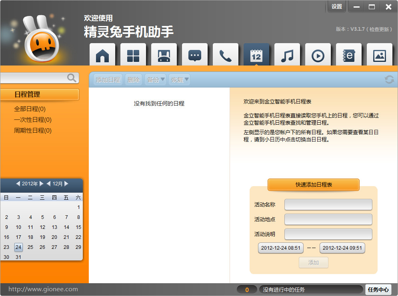Open the apps grid icon
Image resolution: width=398 pixels, height=296 pixels.
coord(133,55)
